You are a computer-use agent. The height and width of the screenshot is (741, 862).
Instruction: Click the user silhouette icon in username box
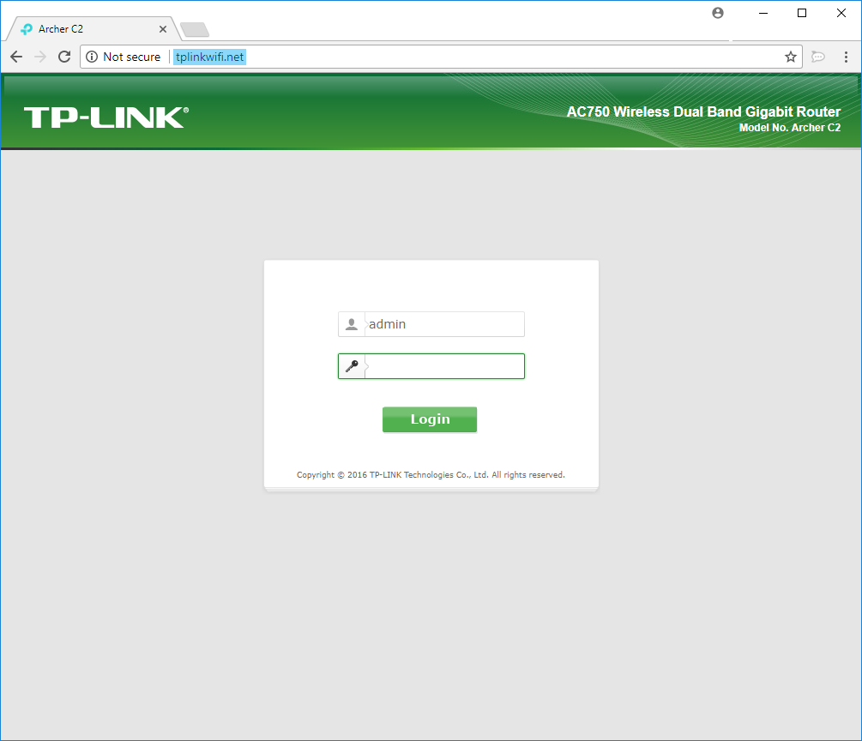(352, 324)
